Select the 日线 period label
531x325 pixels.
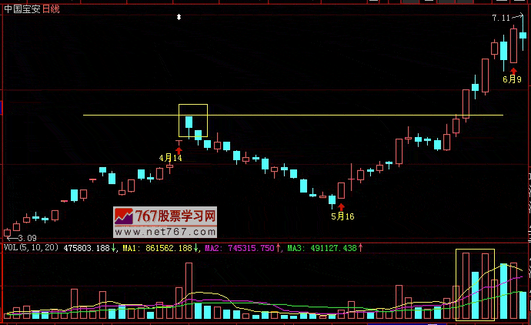[52, 7]
